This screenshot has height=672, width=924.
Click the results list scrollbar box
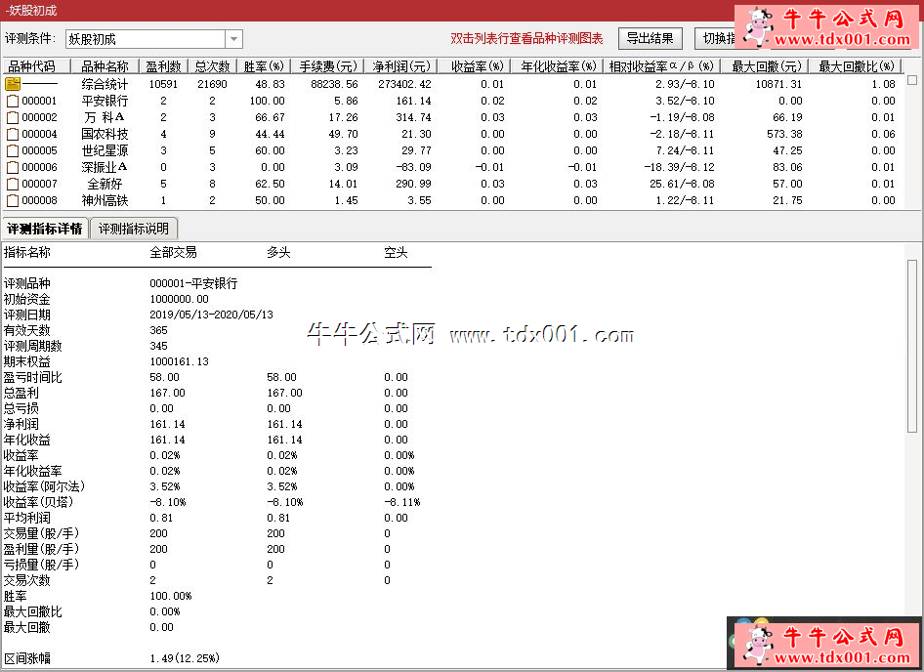[x=912, y=79]
